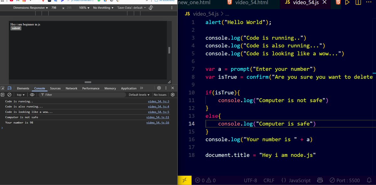Open the Default levels dropdown

coord(139,95)
